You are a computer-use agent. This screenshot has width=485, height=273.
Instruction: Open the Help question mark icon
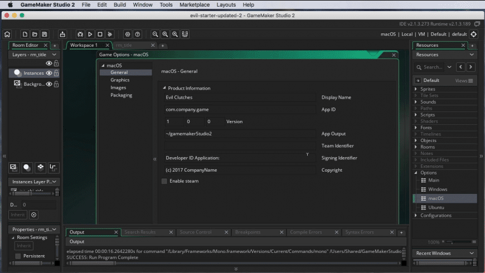(x=138, y=35)
